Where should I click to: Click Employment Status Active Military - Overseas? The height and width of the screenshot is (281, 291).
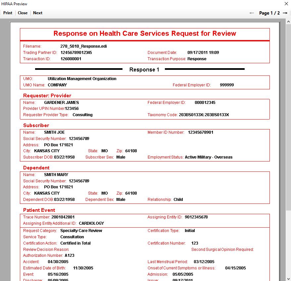coord(209,157)
